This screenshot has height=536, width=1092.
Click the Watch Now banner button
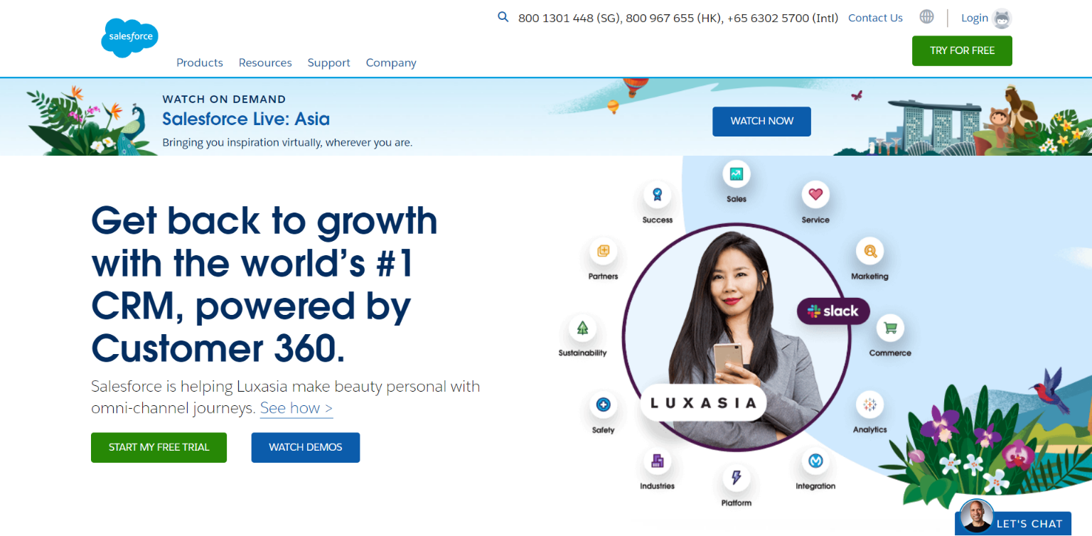[x=761, y=121]
